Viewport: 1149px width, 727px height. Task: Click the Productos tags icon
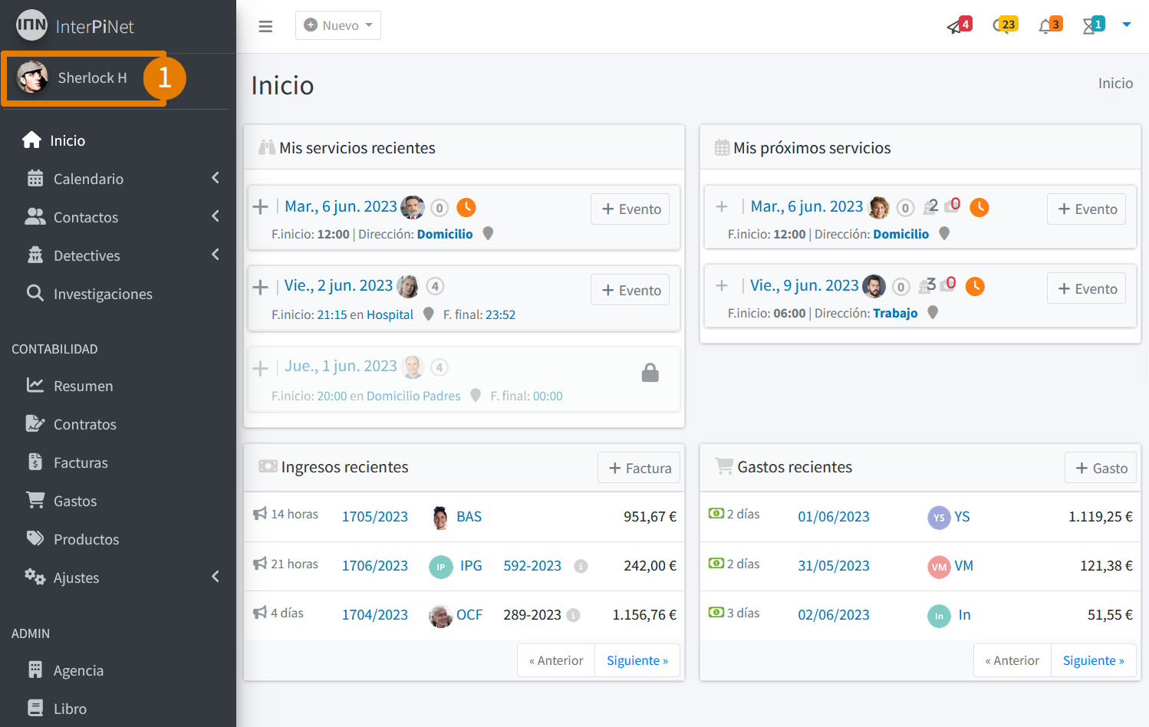coord(35,538)
